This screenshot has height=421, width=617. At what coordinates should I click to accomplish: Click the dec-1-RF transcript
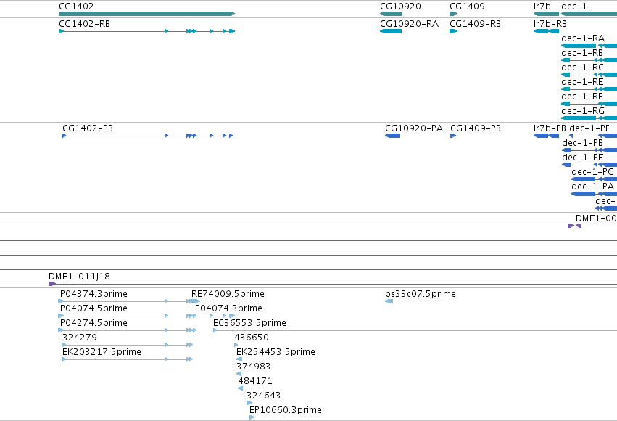click(589, 104)
